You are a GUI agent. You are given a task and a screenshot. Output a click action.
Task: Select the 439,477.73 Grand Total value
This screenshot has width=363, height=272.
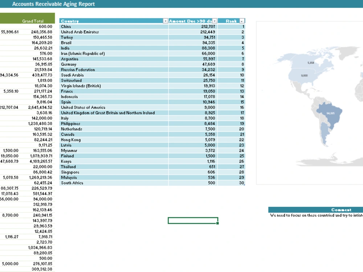[42, 75]
